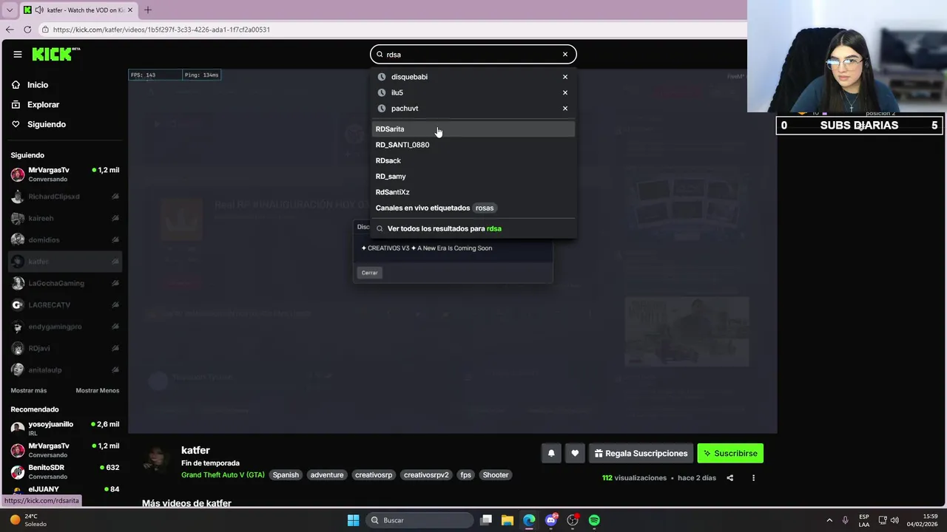The height and width of the screenshot is (532, 947).
Task: Open Discord from the taskbar
Action: pyautogui.click(x=550, y=520)
